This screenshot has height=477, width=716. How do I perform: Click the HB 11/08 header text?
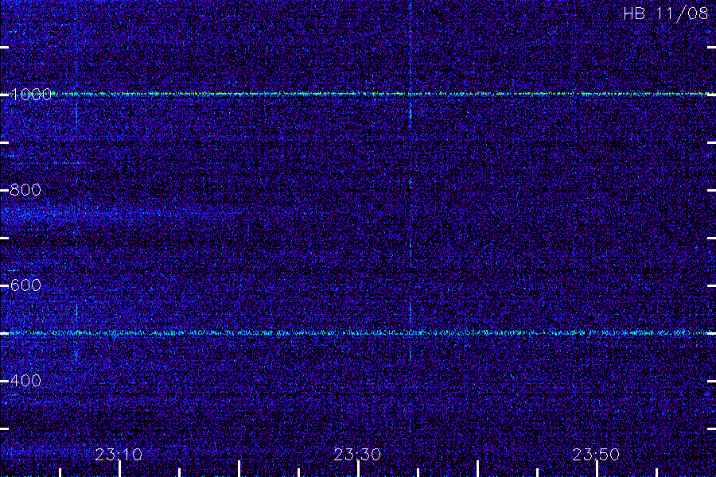pos(666,14)
